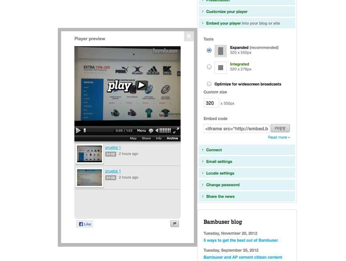Image resolution: width=346 pixels, height=261 pixels.
Task: Switch to the Share tab in player
Action: (x=146, y=138)
